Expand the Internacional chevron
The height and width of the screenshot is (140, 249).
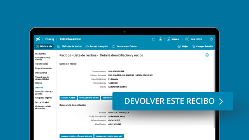(54, 73)
